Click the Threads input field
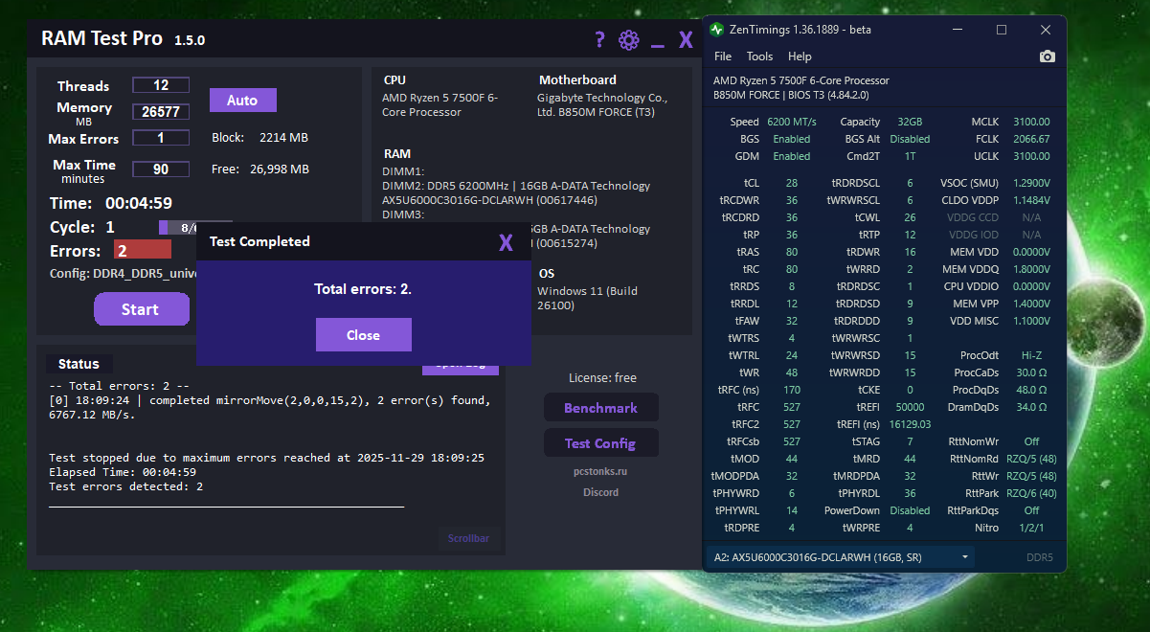The height and width of the screenshot is (632, 1150). pos(161,85)
